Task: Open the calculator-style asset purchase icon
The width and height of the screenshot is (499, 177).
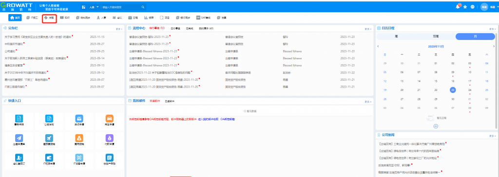Action: coord(110,158)
